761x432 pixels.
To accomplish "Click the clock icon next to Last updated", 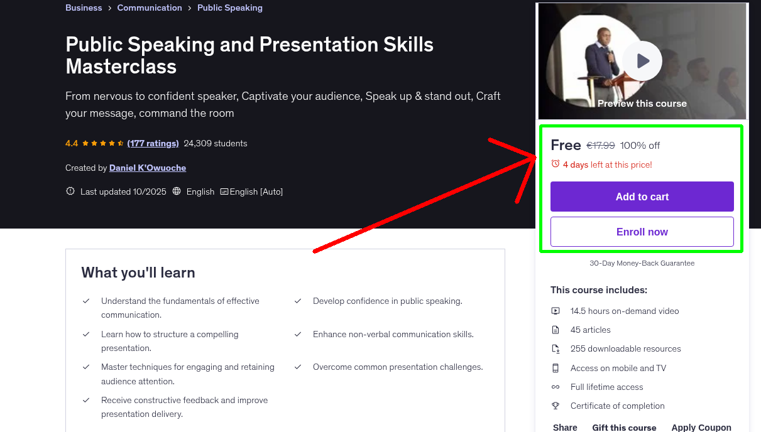I will 70,192.
